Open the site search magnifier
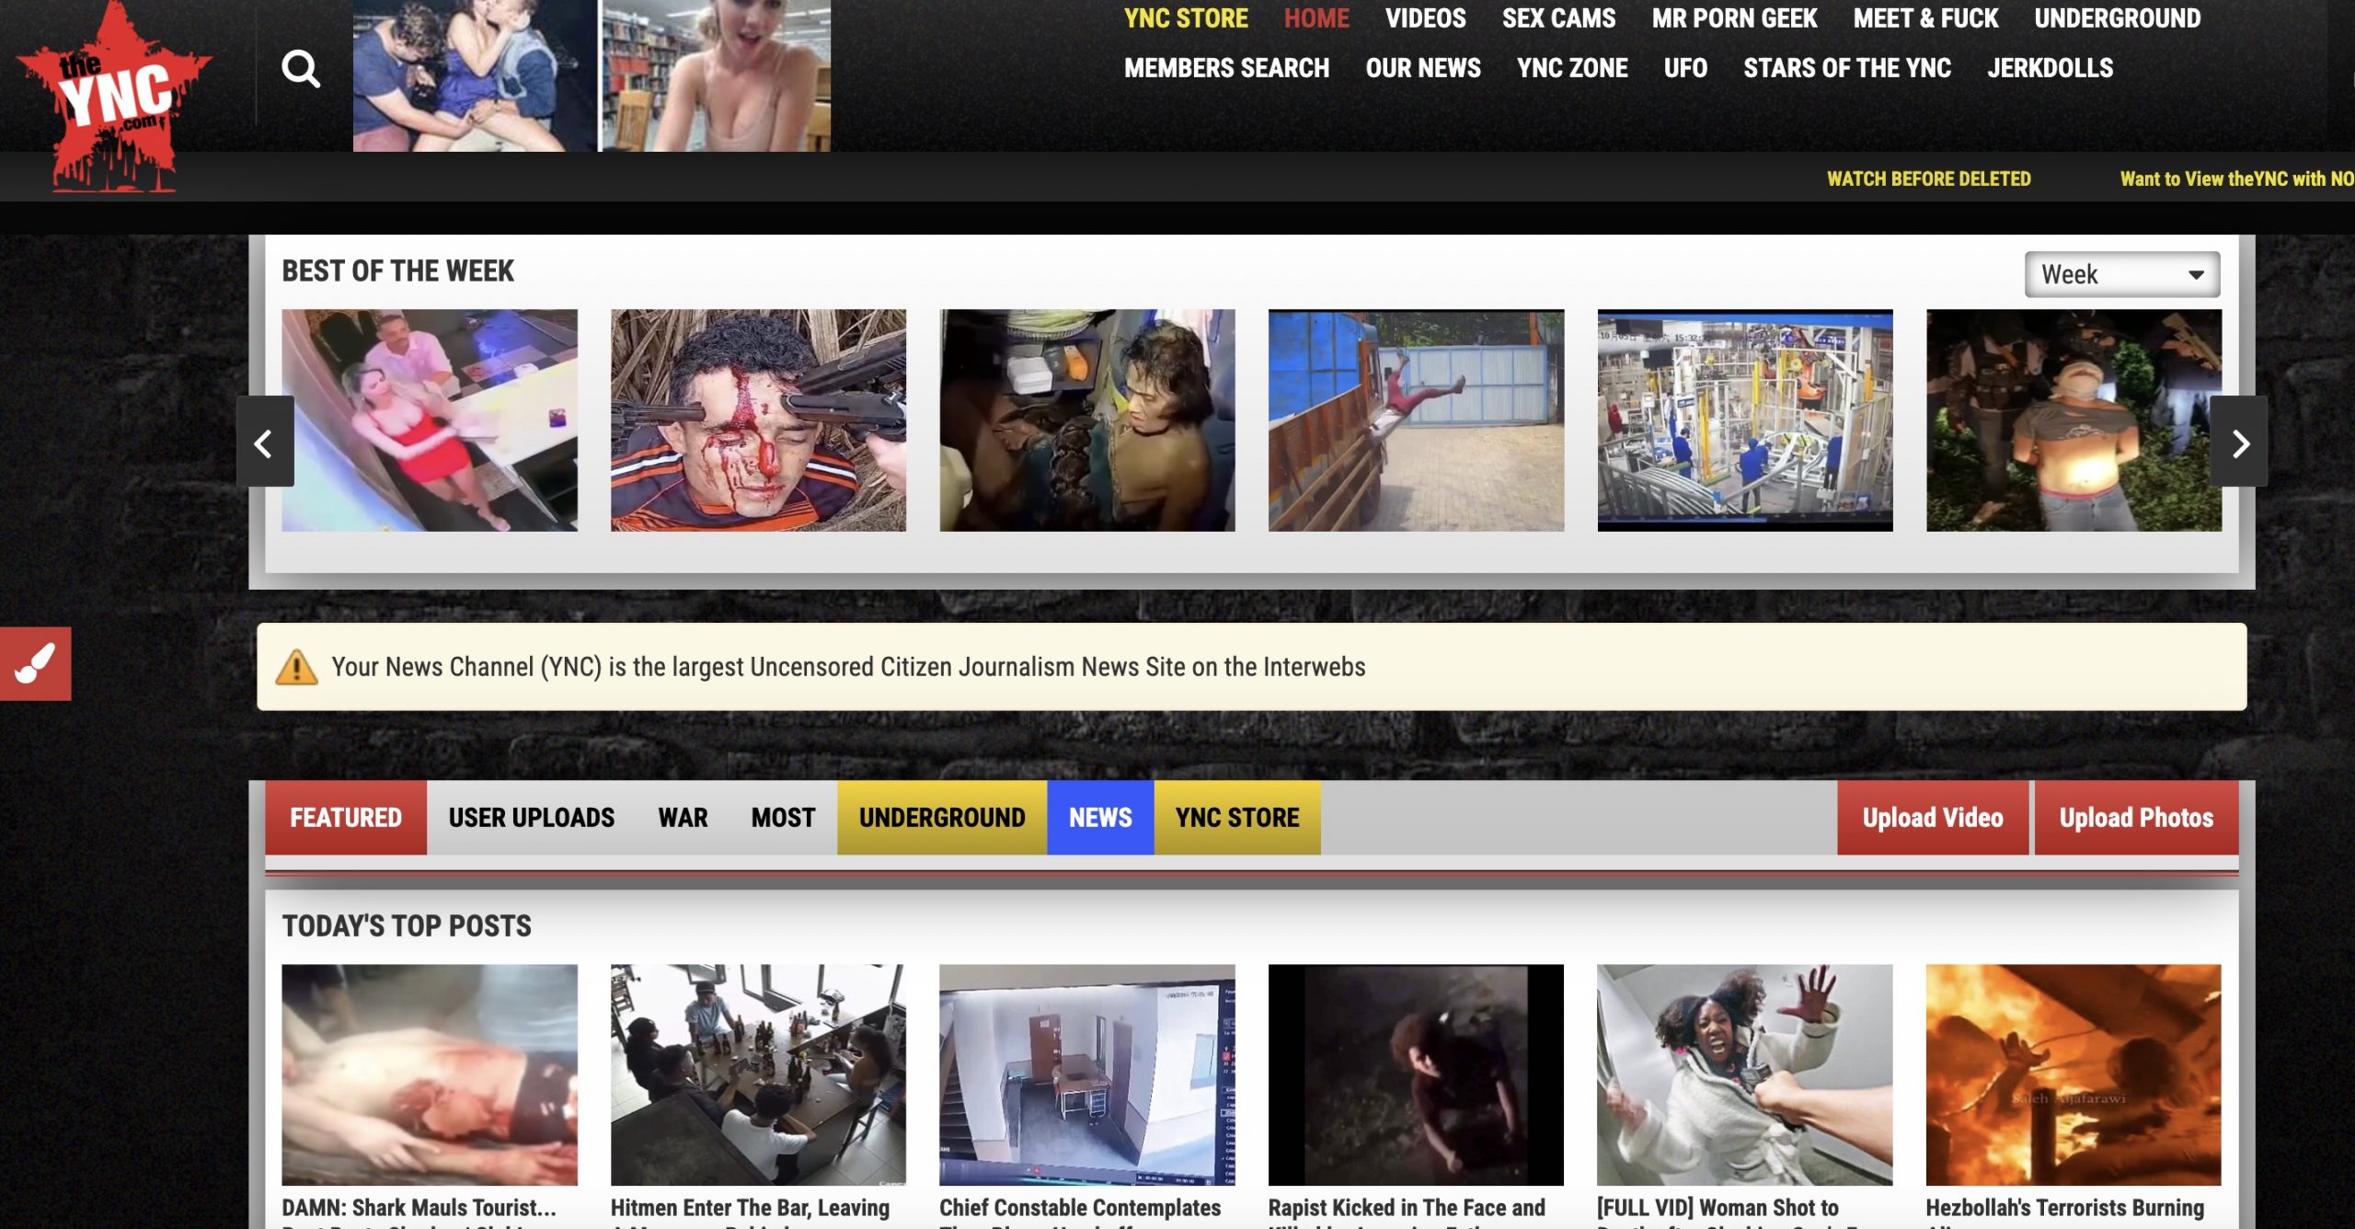 [302, 67]
